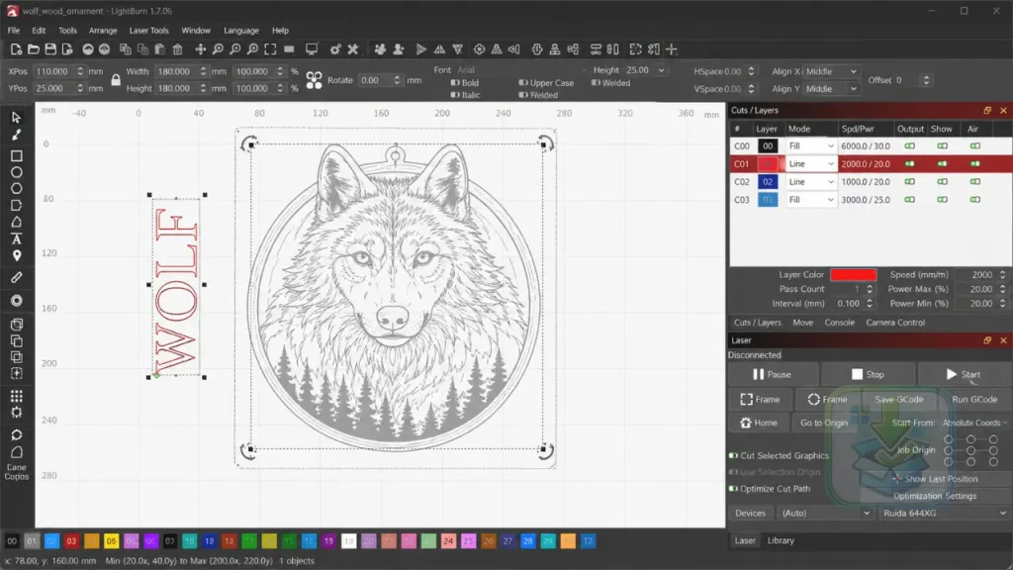Click the Delete trash icon

[177, 49]
